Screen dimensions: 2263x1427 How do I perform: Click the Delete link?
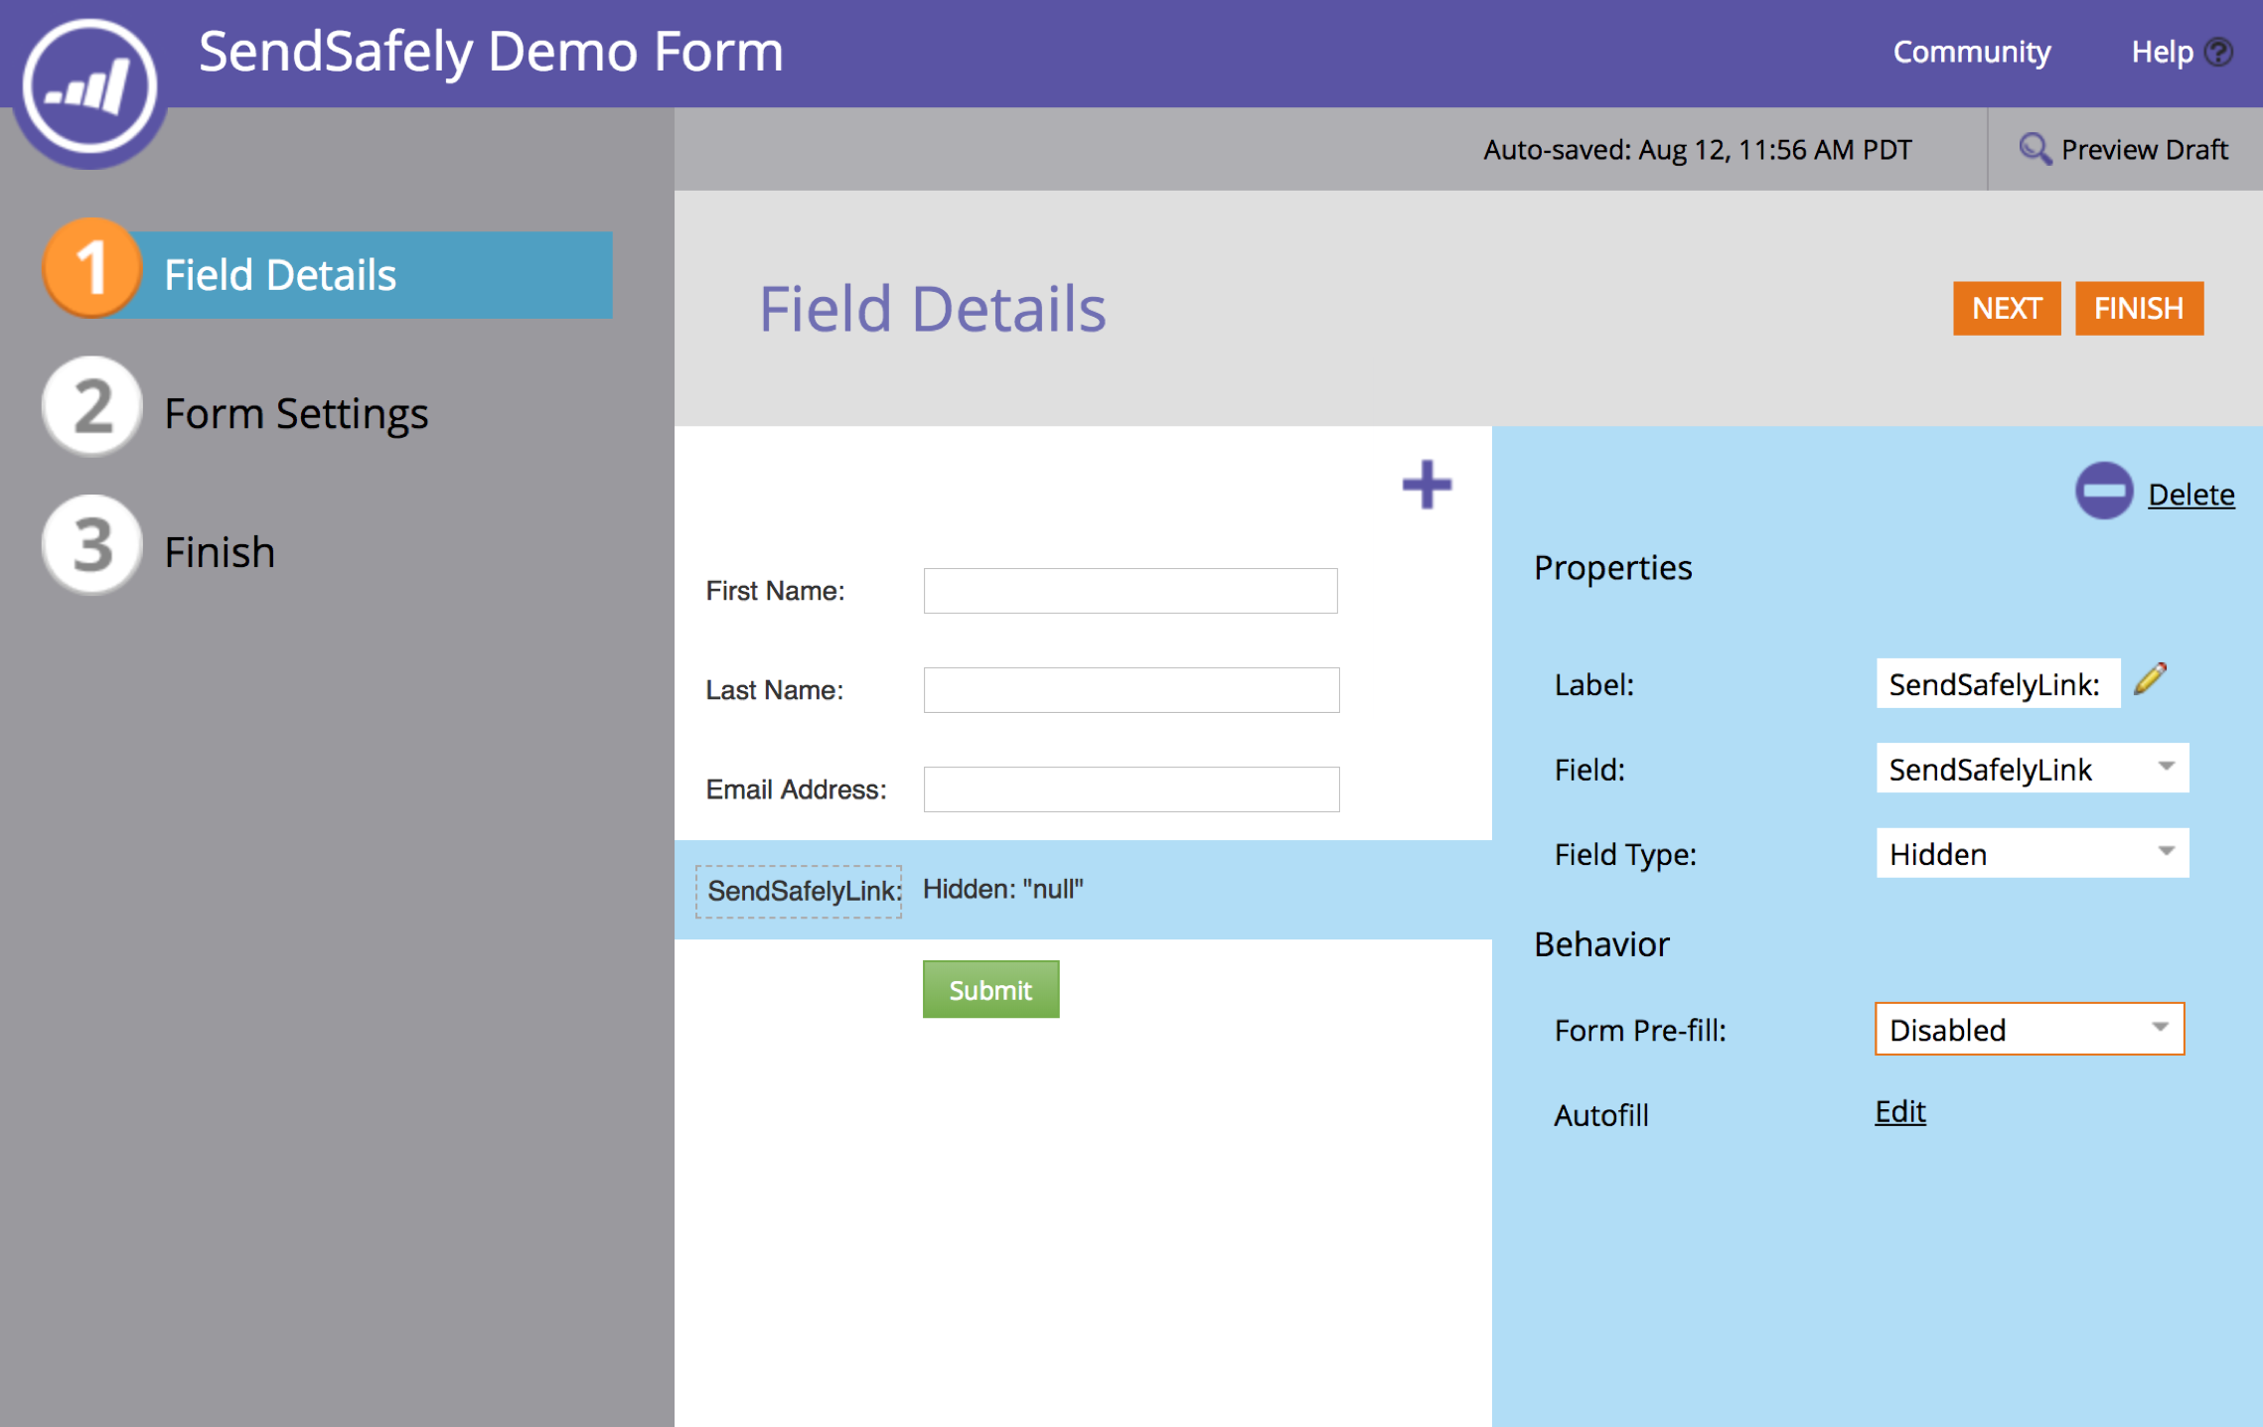click(2190, 494)
